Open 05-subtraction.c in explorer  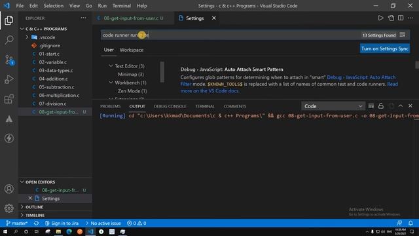pos(57,87)
